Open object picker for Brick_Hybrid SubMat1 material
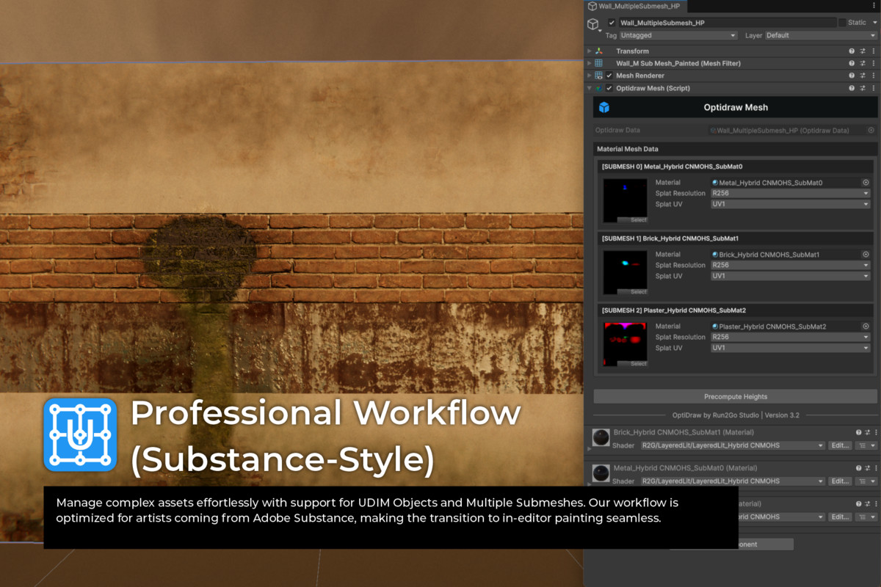 pos(866,255)
